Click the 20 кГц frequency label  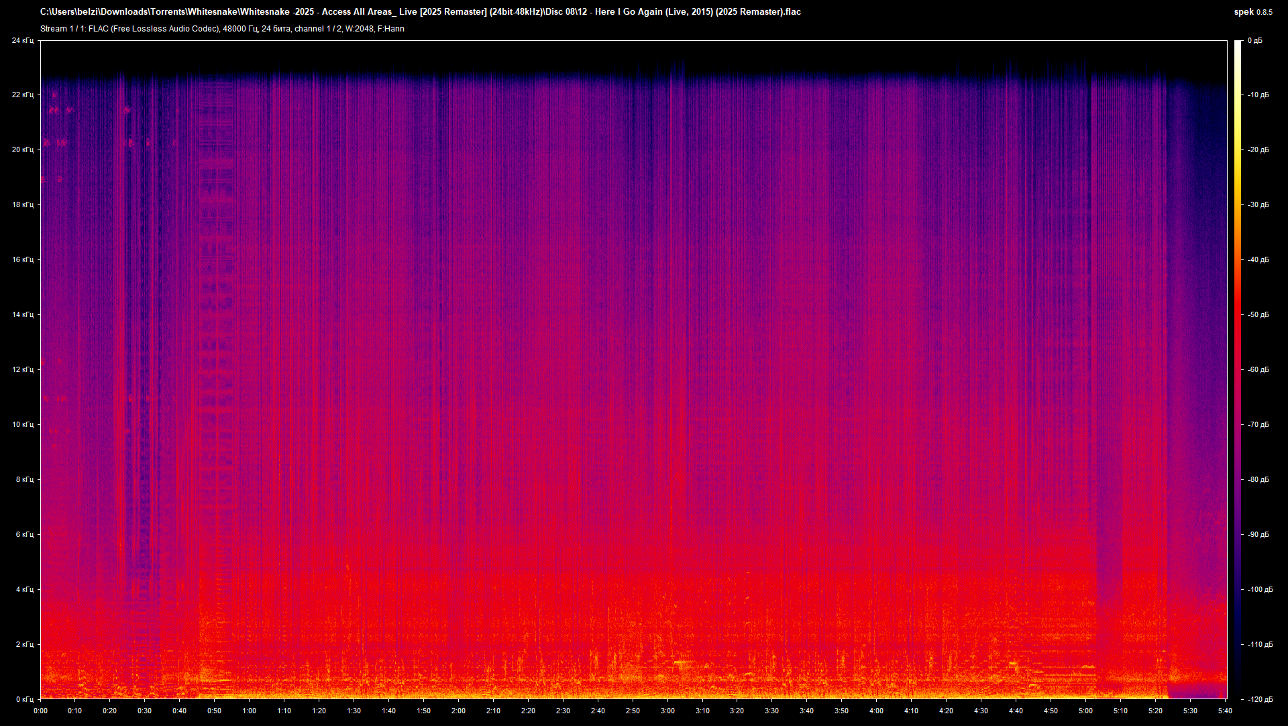pos(22,149)
